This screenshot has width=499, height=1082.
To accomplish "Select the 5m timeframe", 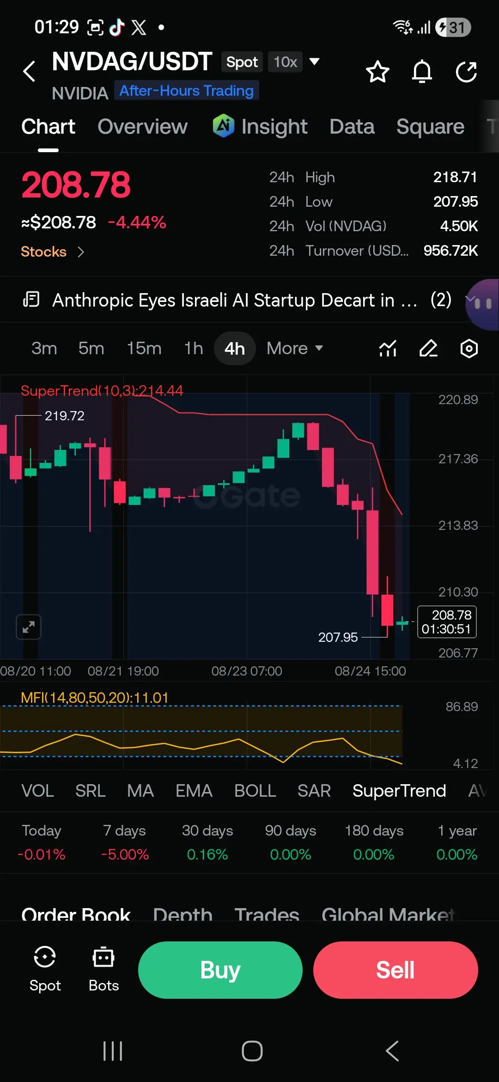I will pyautogui.click(x=91, y=348).
